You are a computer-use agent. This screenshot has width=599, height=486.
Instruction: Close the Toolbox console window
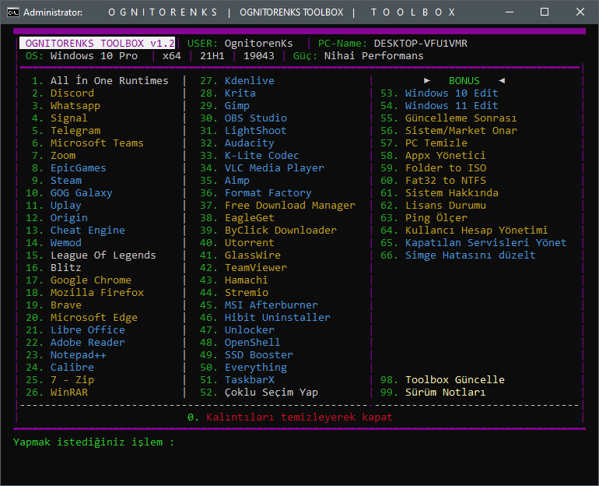coord(580,12)
